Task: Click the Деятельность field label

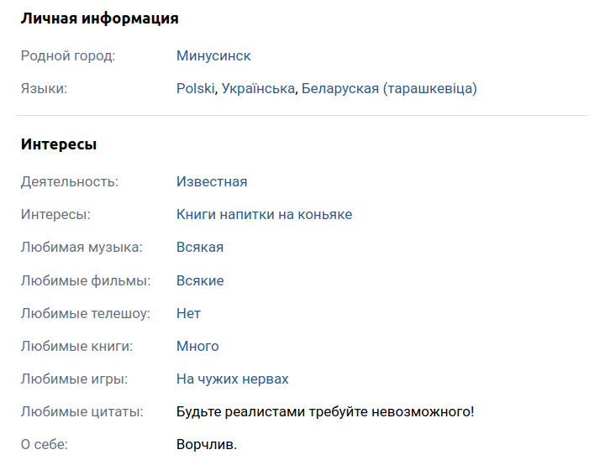Action: [x=70, y=181]
